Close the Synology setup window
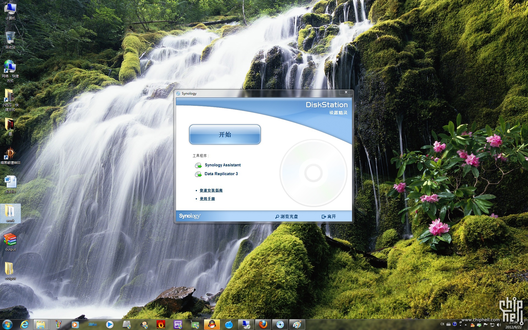Screen dimensions: 528x330 click(346, 92)
